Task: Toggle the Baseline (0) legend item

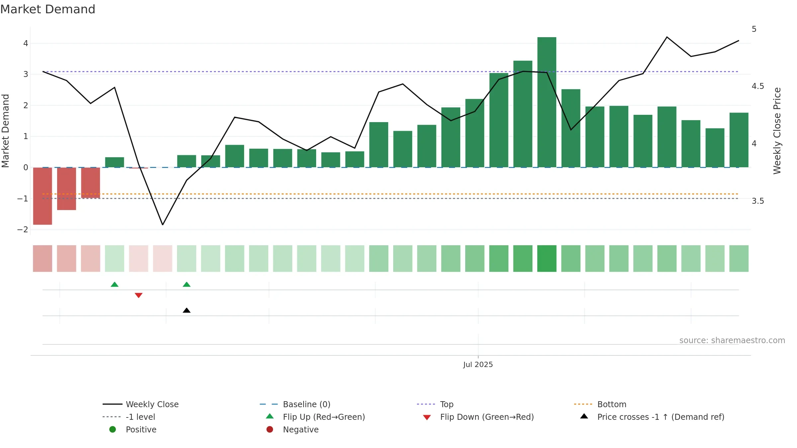Action: pos(295,404)
